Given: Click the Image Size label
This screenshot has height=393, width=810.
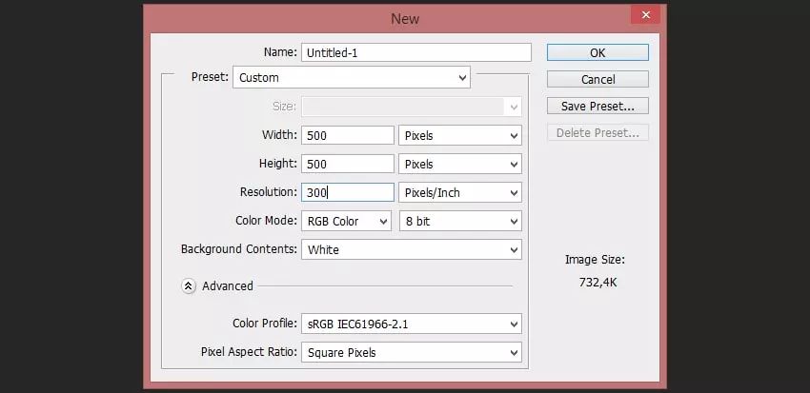Looking at the screenshot, I should pyautogui.click(x=595, y=260).
